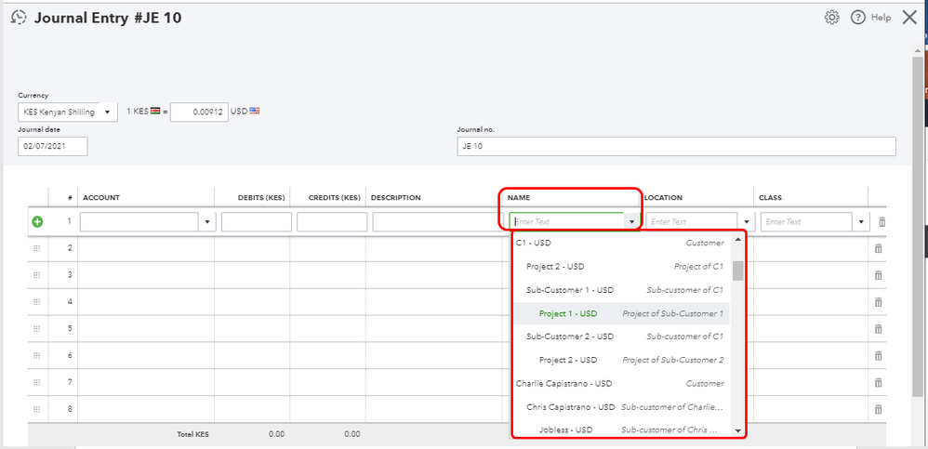Click the Journal date field 02/07/2021
The height and width of the screenshot is (449, 928).
pos(53,146)
